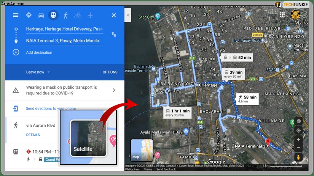Viewport: 314px width, 176px height.
Task: Edit the Heritage Hotel starting point field
Action: click(64, 29)
